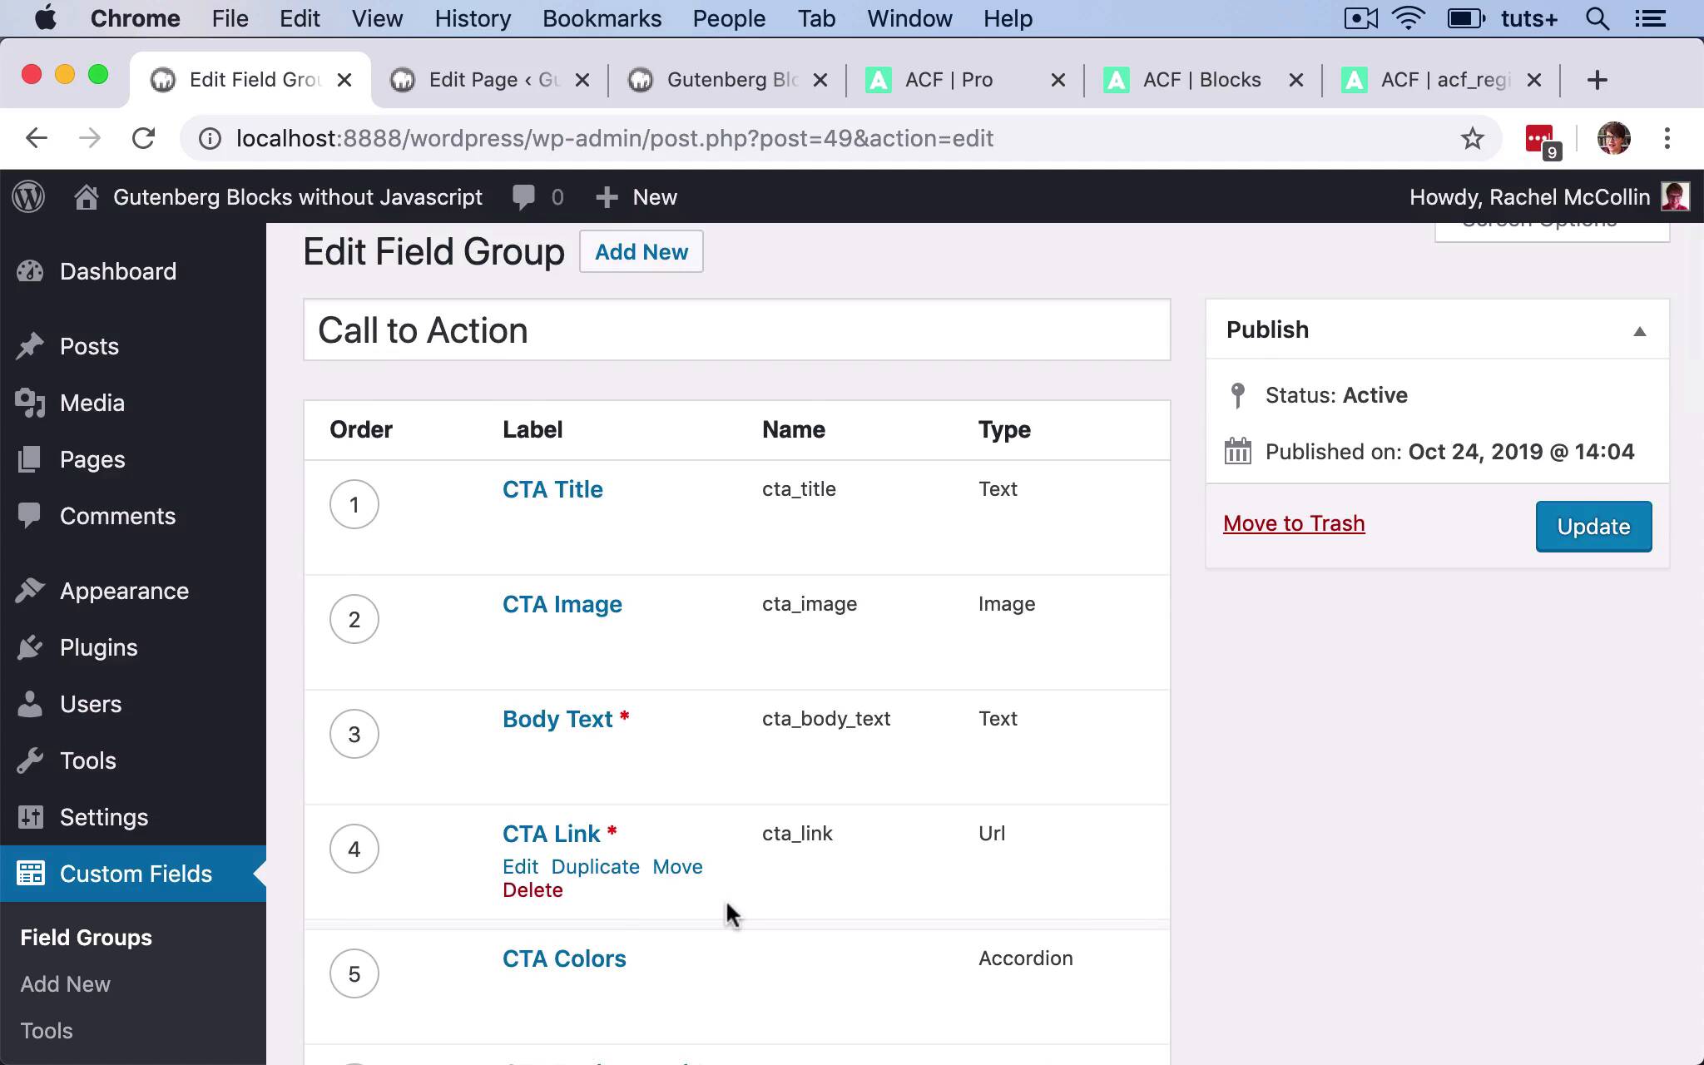Click the Media library sidebar icon

point(30,403)
